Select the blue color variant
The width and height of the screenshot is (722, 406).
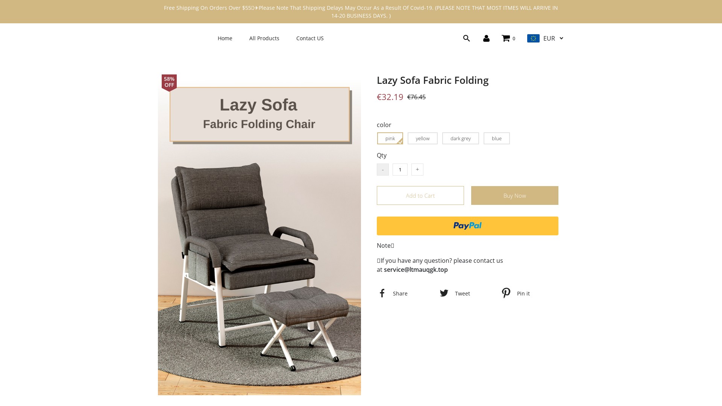[497, 138]
